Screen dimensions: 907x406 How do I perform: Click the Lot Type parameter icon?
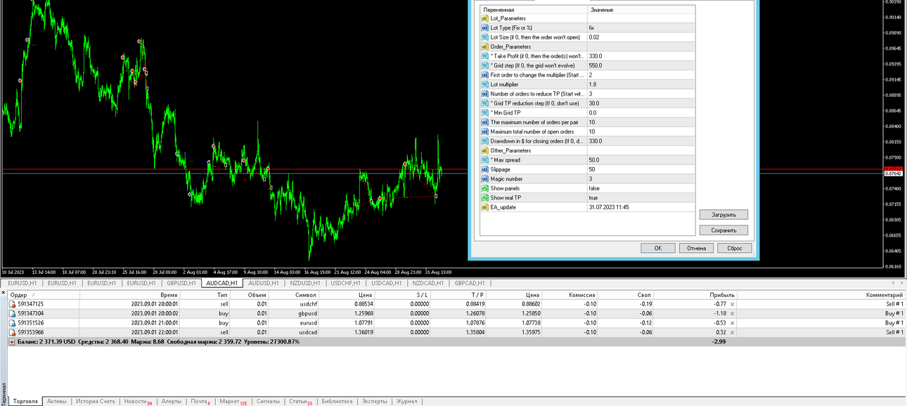[x=484, y=27]
